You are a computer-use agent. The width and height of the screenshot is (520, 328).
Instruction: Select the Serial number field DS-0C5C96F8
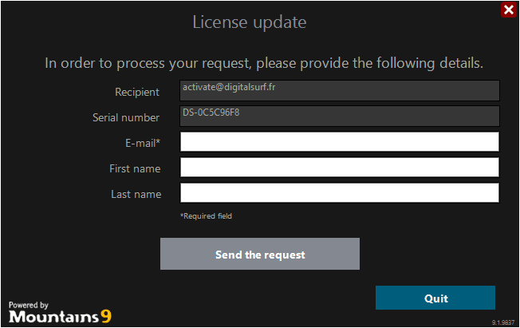tap(340, 116)
